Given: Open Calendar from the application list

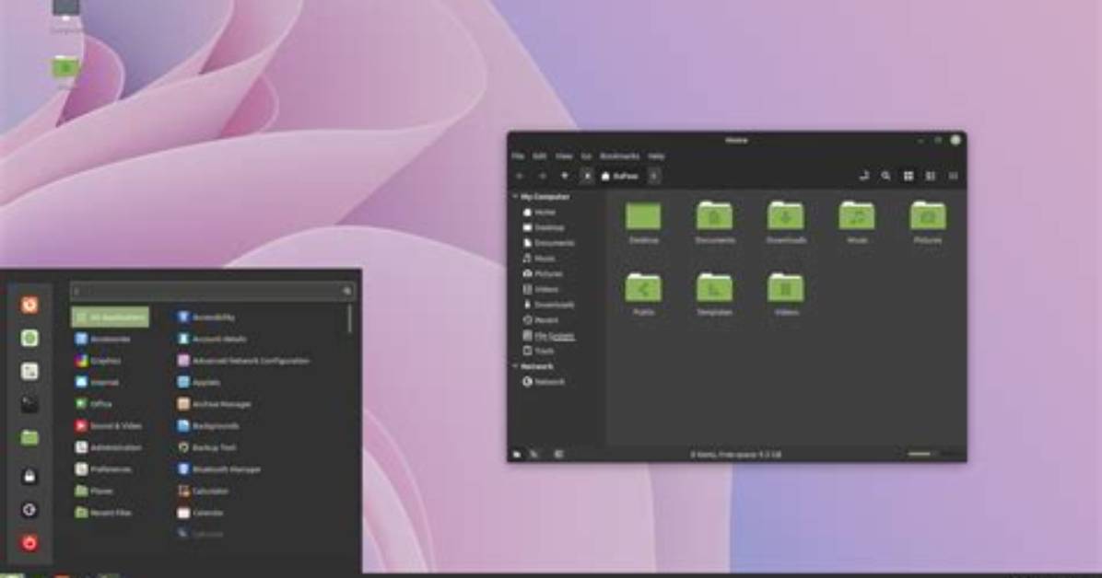Looking at the screenshot, I should point(200,514).
